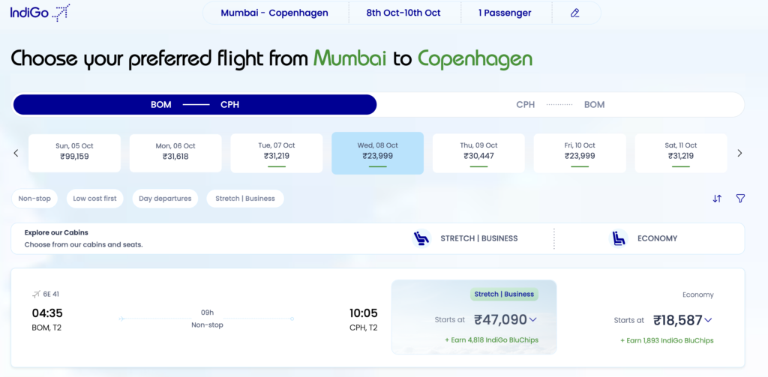The height and width of the screenshot is (377, 768).
Task: Show next dates with right arrow
Action: pyautogui.click(x=739, y=153)
